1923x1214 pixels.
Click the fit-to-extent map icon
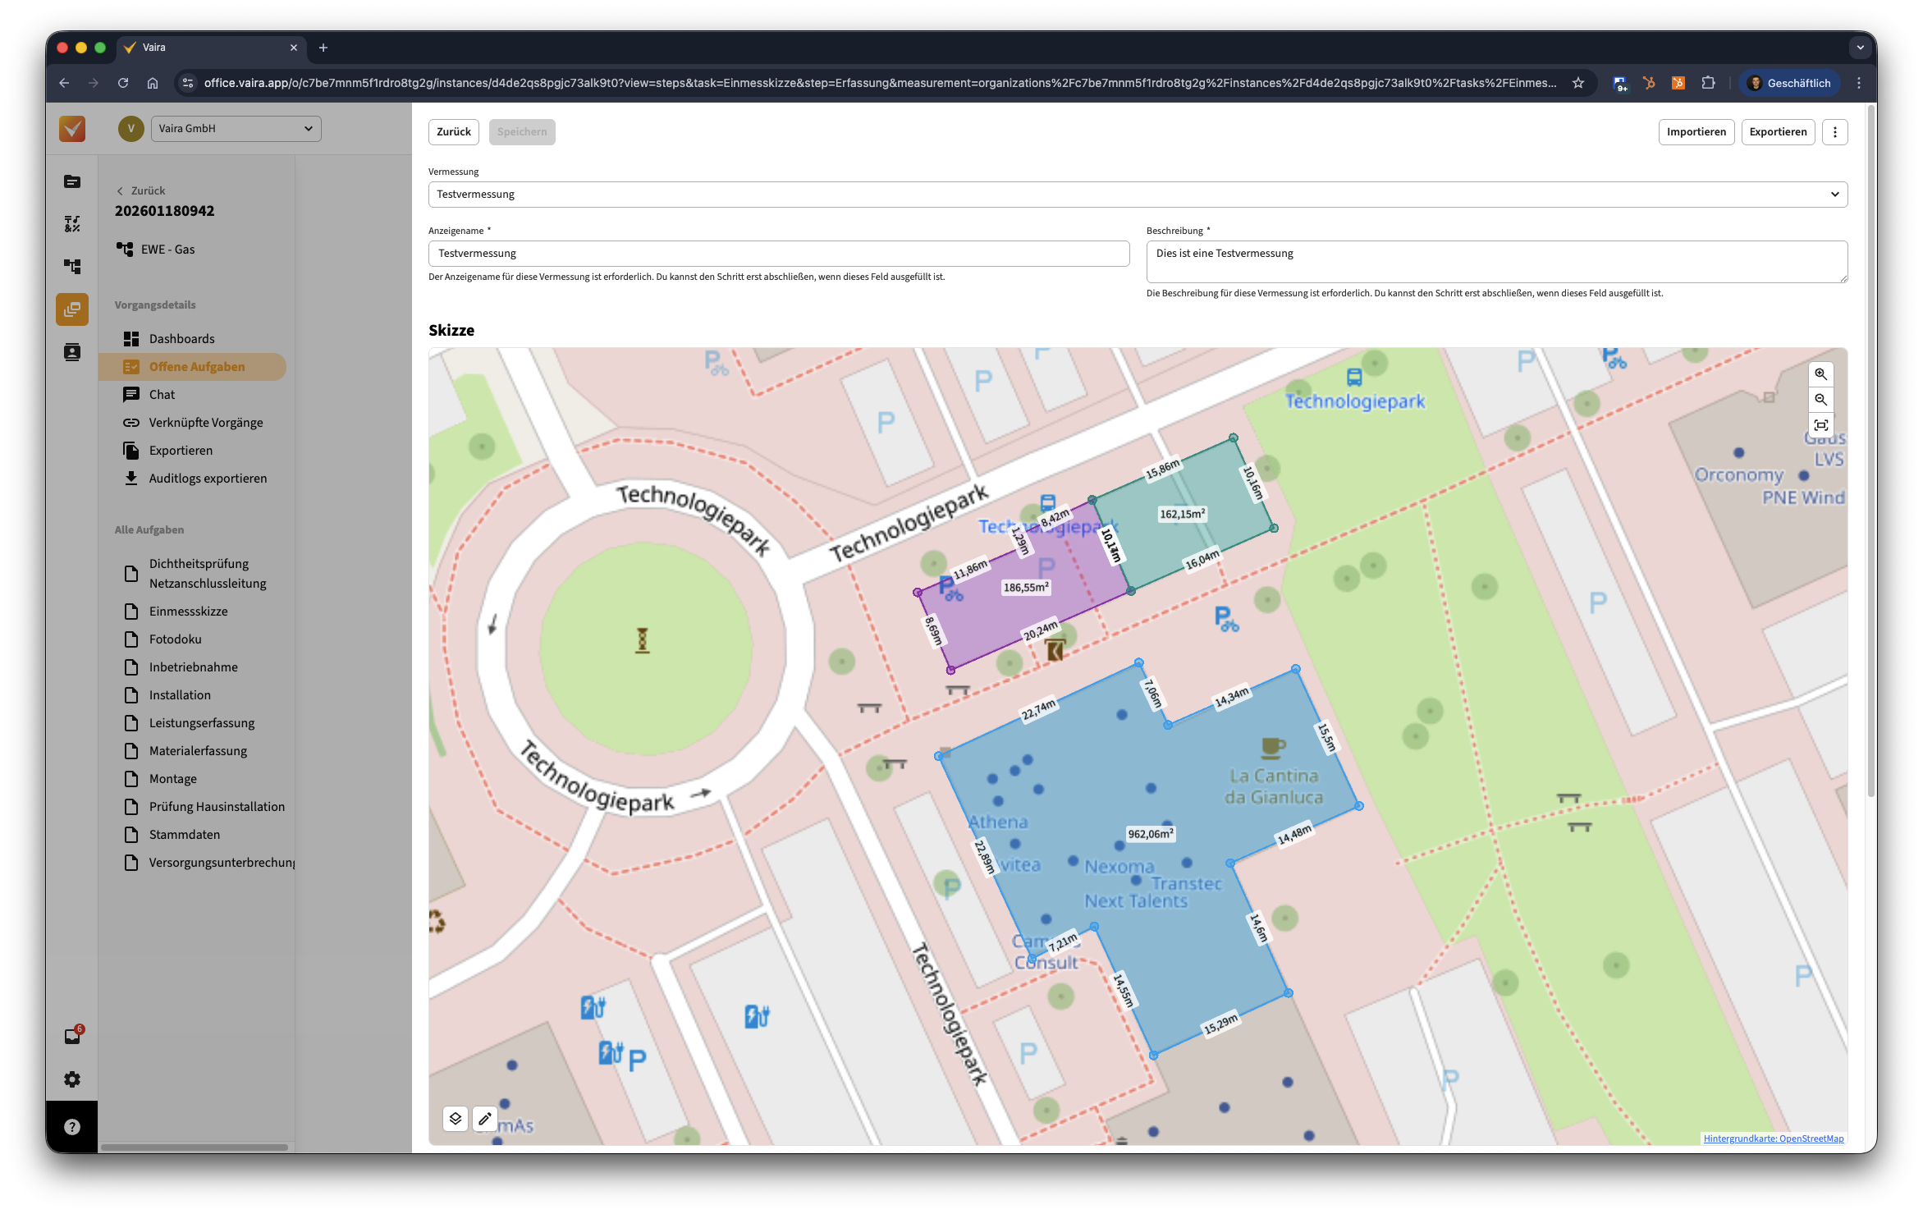(1820, 425)
